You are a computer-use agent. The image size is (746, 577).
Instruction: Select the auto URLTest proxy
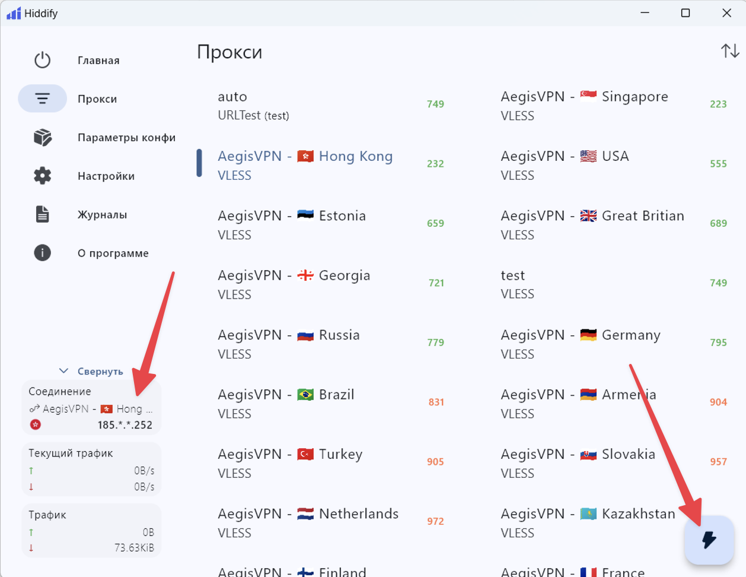pos(331,105)
